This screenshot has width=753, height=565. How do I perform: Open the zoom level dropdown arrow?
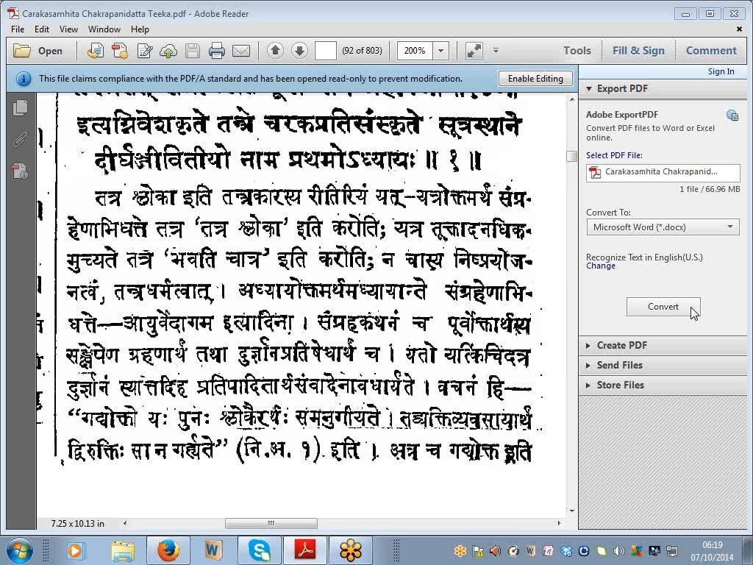(x=441, y=51)
